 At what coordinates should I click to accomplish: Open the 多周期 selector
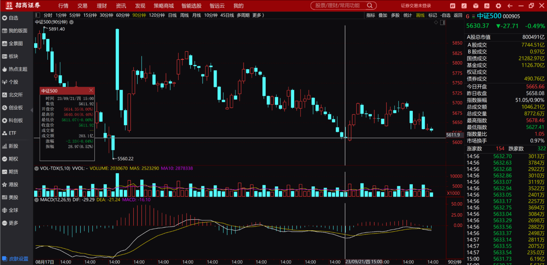pyautogui.click(x=243, y=15)
